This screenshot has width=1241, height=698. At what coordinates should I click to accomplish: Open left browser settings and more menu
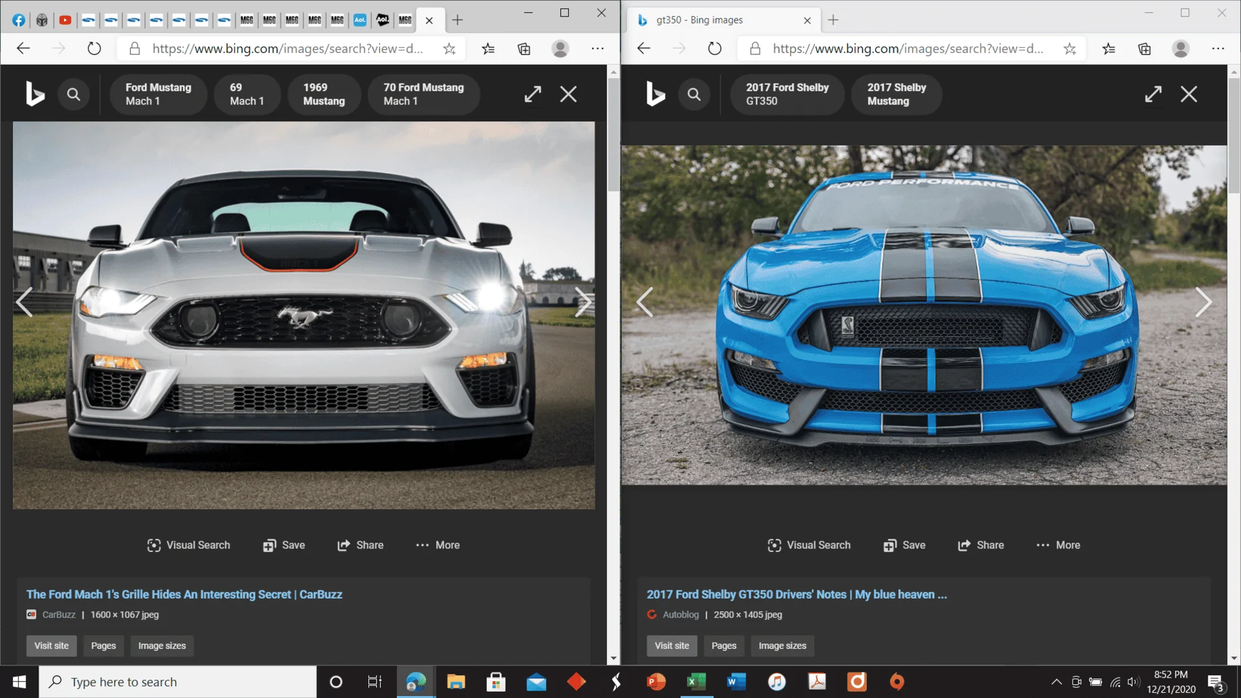coord(598,48)
